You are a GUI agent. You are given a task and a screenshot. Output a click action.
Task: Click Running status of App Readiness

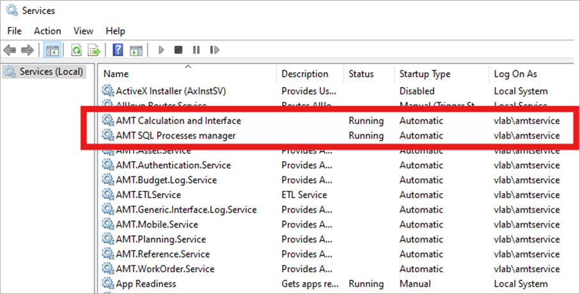(x=366, y=284)
